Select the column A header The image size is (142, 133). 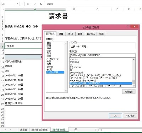pos(35,9)
